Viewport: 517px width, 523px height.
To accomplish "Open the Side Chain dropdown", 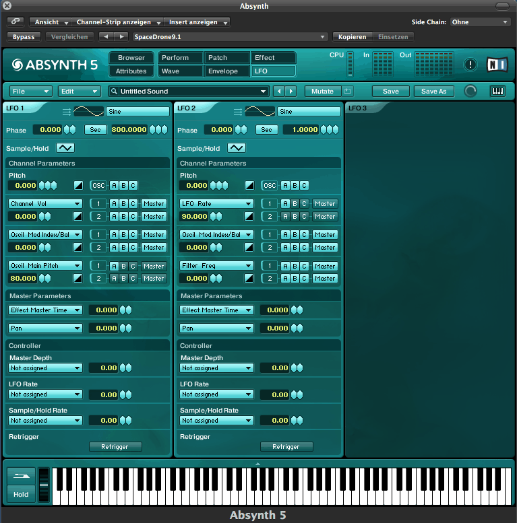I will (480, 22).
